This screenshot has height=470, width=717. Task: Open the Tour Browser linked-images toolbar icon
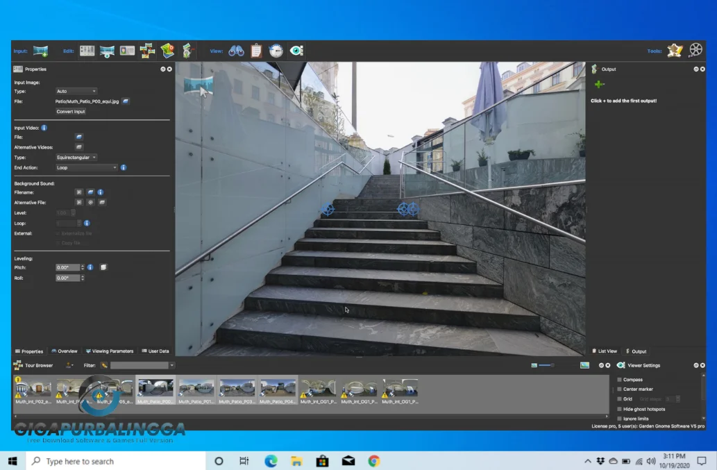(x=147, y=51)
